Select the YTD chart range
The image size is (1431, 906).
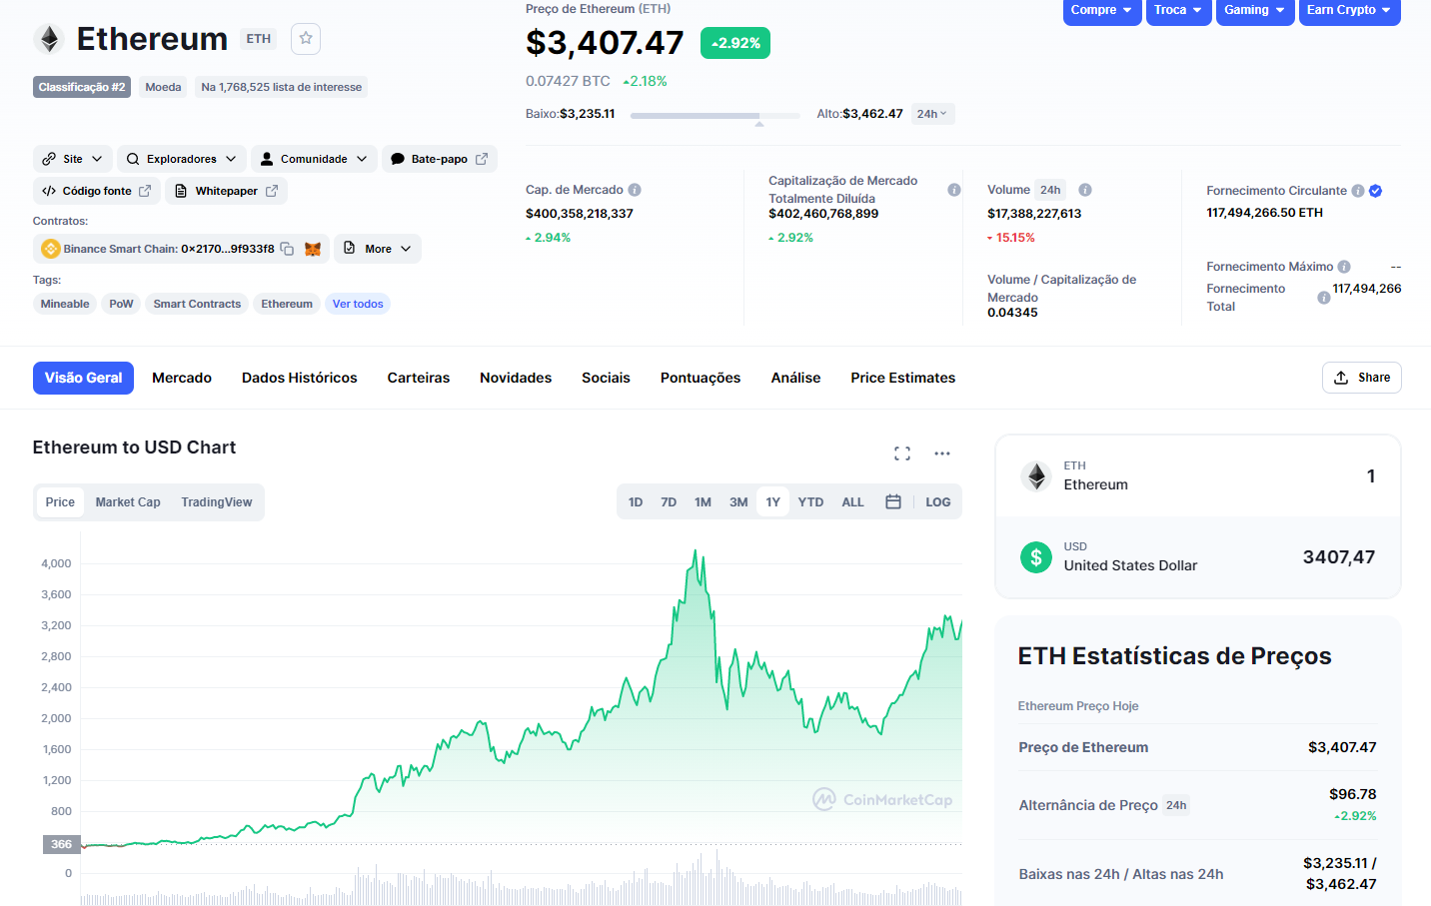pyautogui.click(x=810, y=501)
